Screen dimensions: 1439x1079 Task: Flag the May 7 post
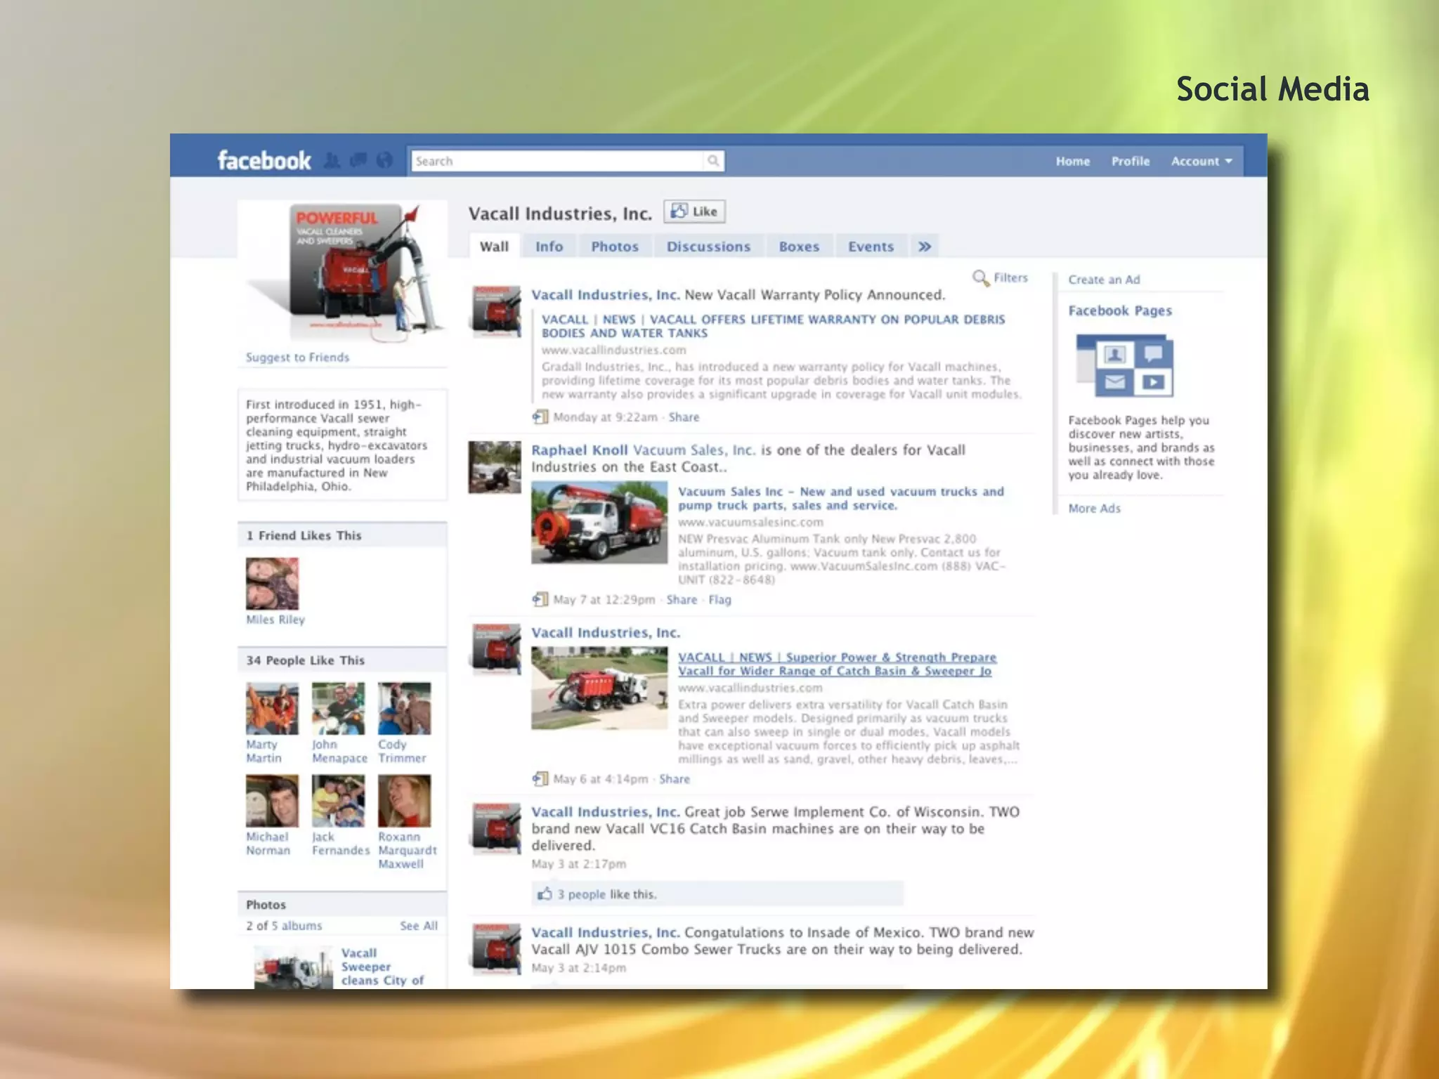point(719,599)
